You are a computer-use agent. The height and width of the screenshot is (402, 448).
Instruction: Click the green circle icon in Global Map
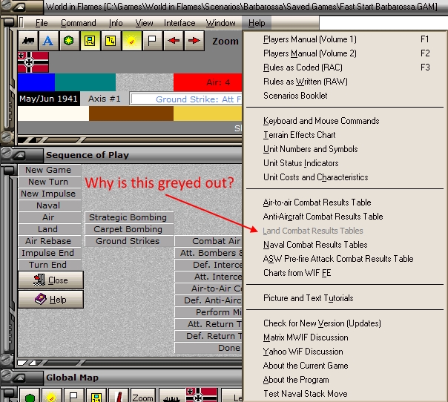click(x=30, y=396)
